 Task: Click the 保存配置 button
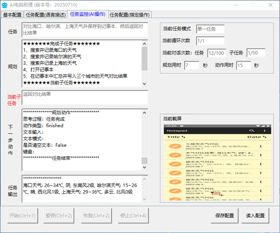(225, 215)
